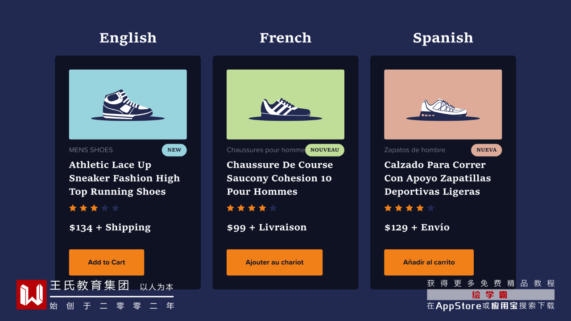Click the 绘学霸 banner
Image resolution: width=571 pixels, height=321 pixels.
pos(490,295)
